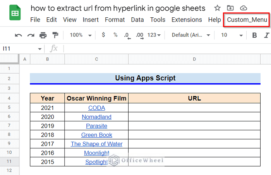Select column B header
The width and height of the screenshot is (271, 175).
point(47,59)
